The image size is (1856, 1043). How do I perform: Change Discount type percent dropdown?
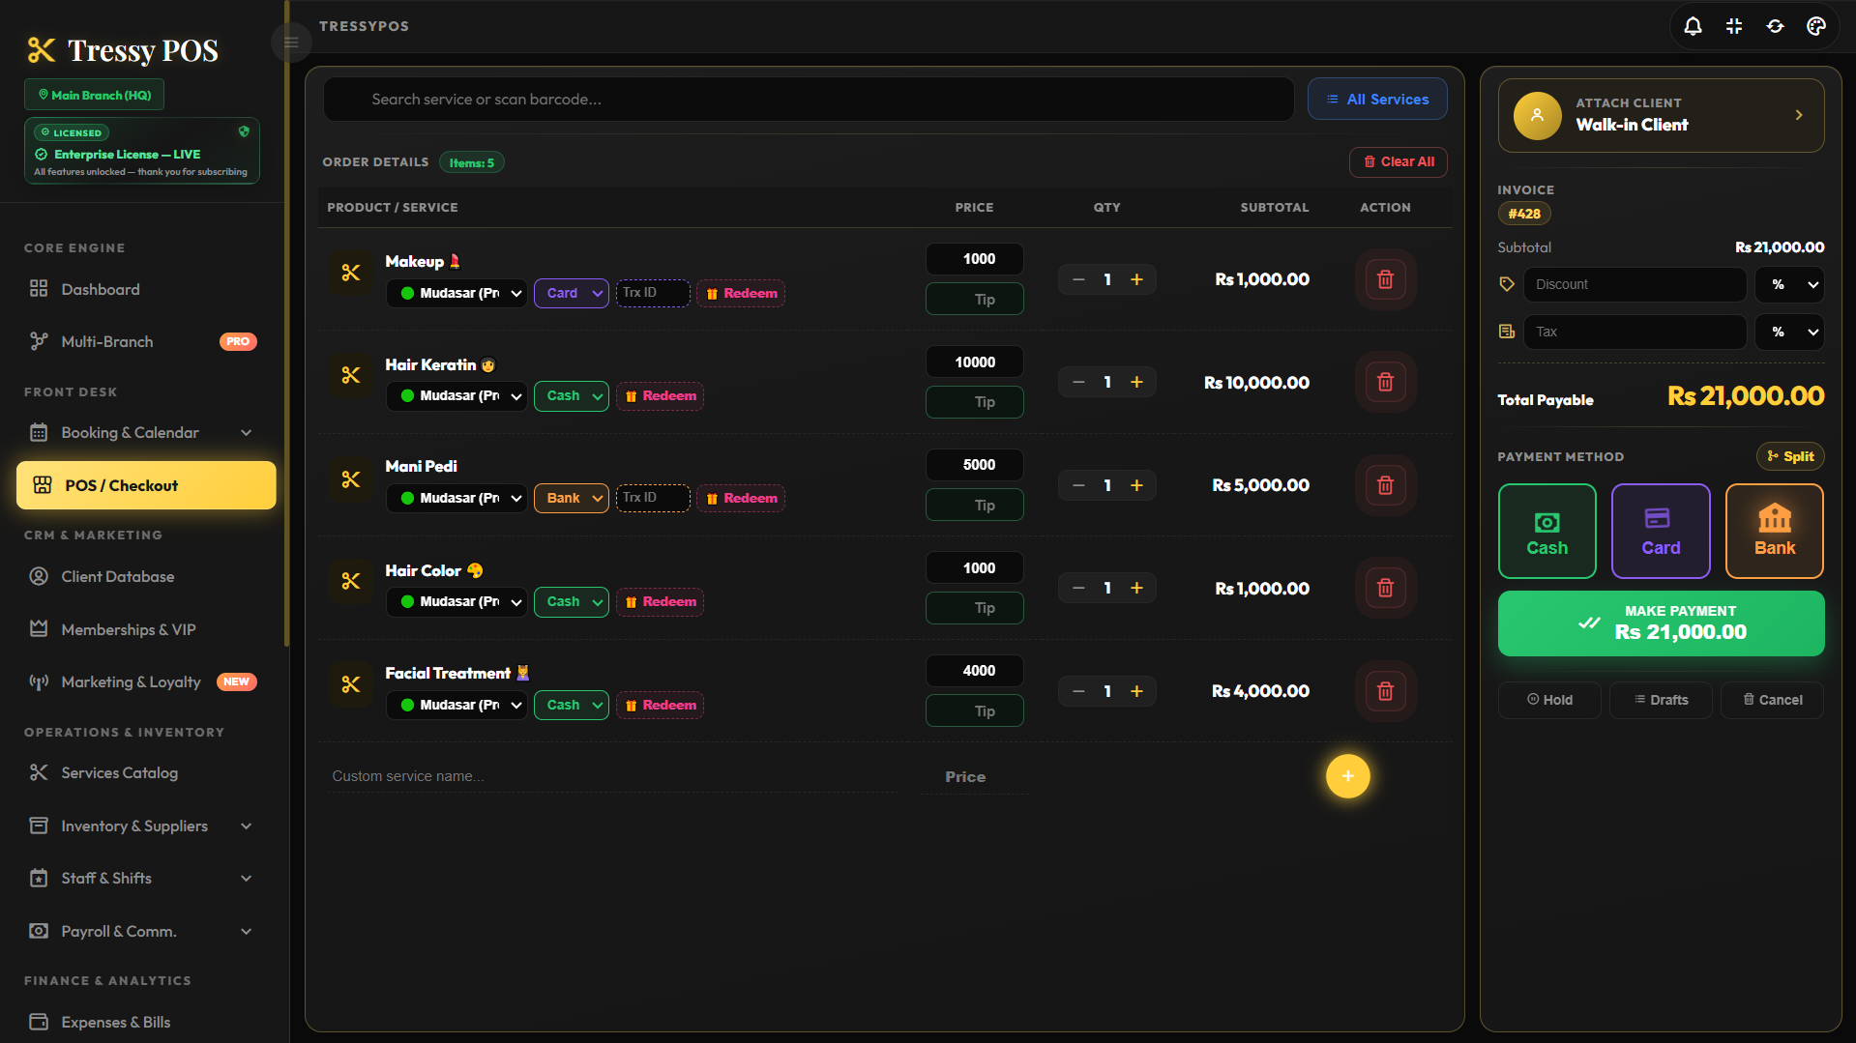pos(1790,284)
